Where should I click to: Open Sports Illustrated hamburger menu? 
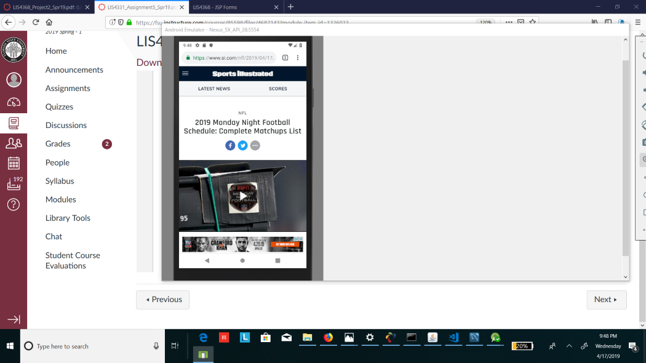(186, 73)
